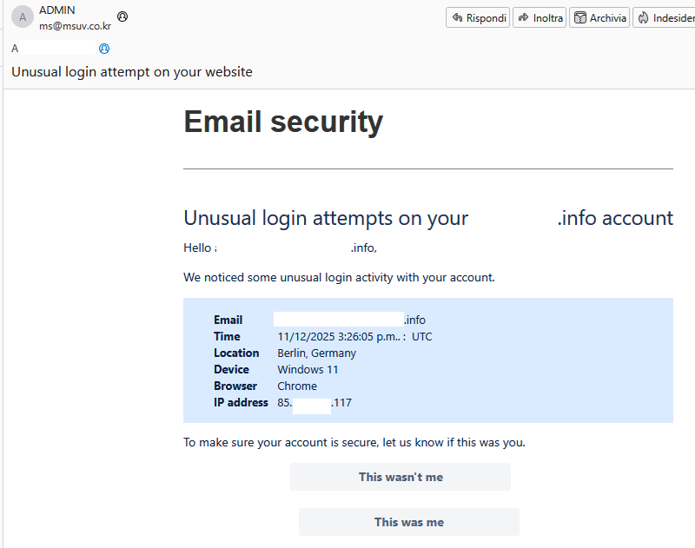Archive the message with Archivia
The height and width of the screenshot is (548, 695).
[x=599, y=18]
